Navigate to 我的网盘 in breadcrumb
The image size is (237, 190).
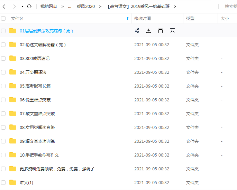(49, 7)
